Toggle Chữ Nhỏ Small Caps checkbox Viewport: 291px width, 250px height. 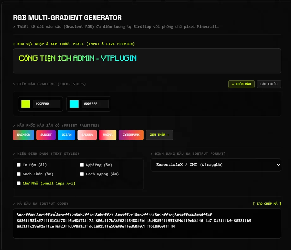(19, 183)
